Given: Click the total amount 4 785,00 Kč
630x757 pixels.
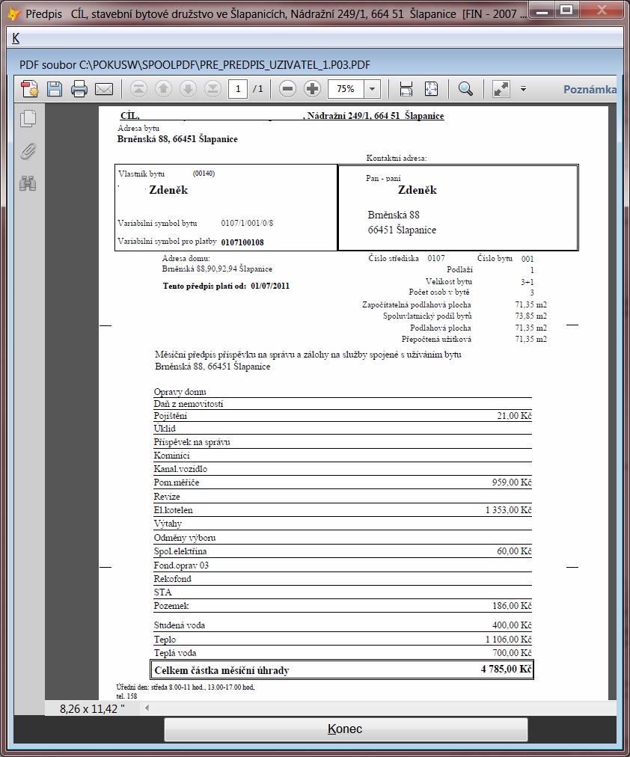Looking at the screenshot, I should [507, 669].
